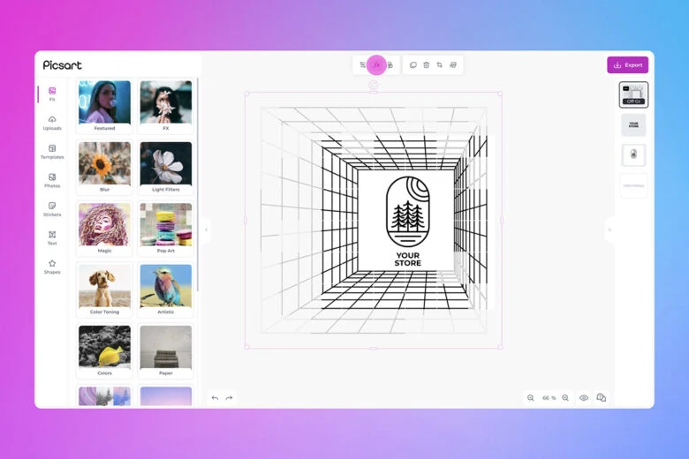Select the Crop tool in top toolbar

click(439, 65)
